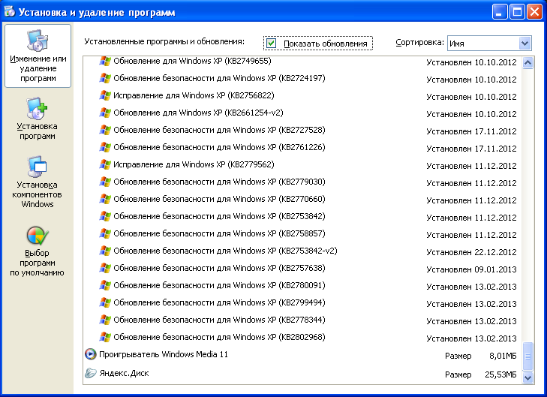This screenshot has height=397, width=547.
Task: Click install date 22.12.2012
Action: pyautogui.click(x=495, y=252)
